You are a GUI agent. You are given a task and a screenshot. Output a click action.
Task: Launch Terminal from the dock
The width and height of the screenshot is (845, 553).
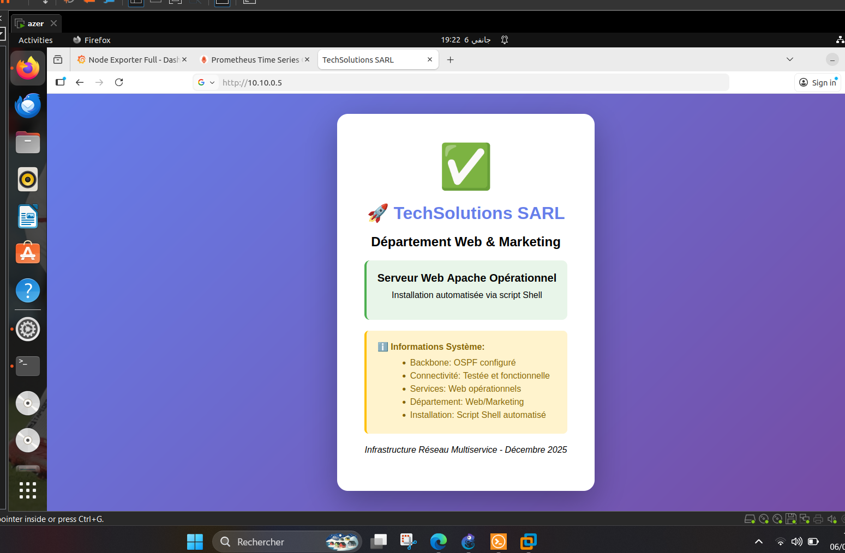tap(28, 366)
